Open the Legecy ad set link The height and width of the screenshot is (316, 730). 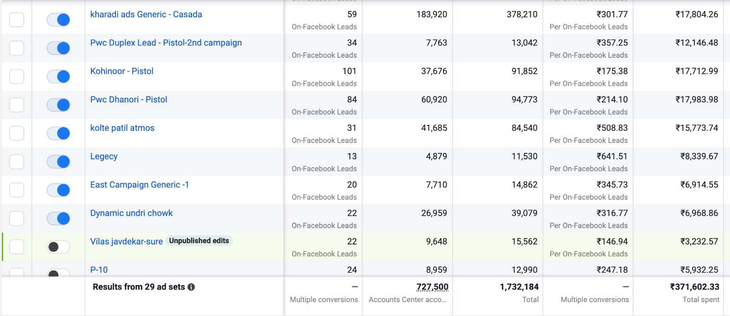point(104,156)
